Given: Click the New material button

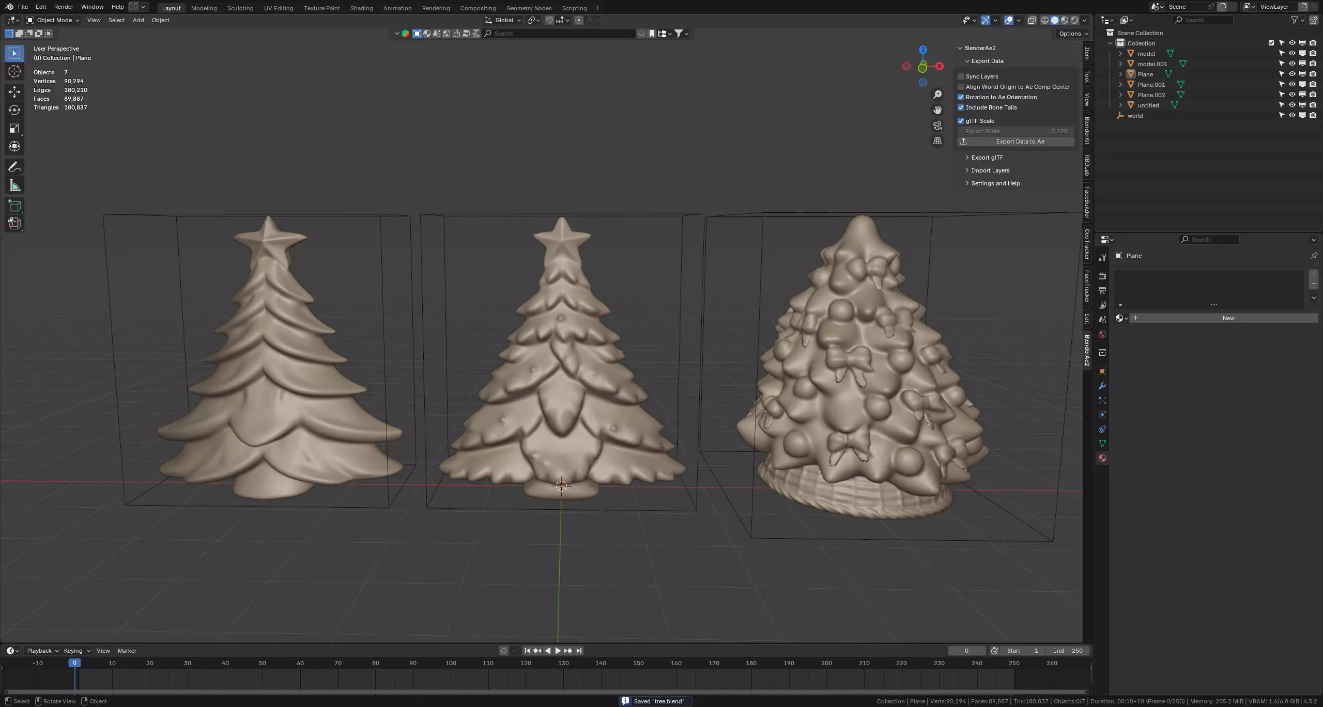Looking at the screenshot, I should tap(1224, 318).
